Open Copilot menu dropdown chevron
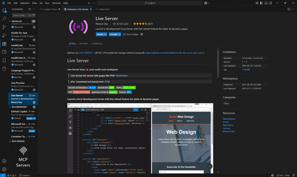Viewport: 297px width, 177px height. (209, 3)
